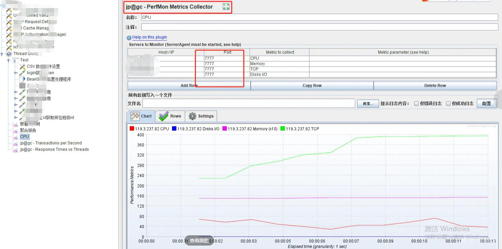
Task: Expand the 获取所在班级id sampler node
Action: point(15,118)
